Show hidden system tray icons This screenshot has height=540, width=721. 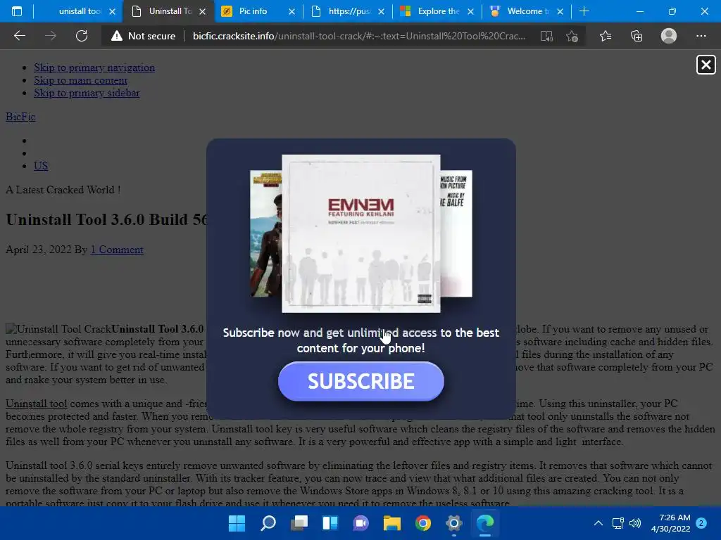point(598,523)
